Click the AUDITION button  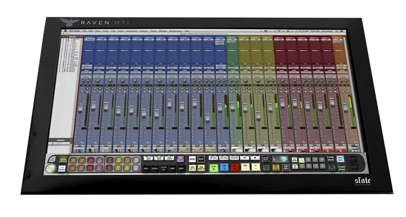pyautogui.click(x=234, y=157)
